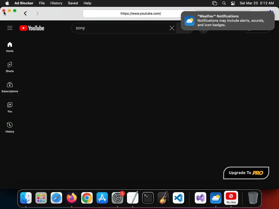Open Terminal from the Dock

(x=148, y=198)
